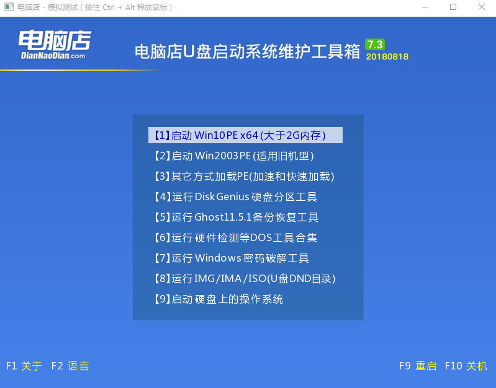496x388 pixels.
Task: Minimize the 电脑店 simulation window
Action: pyautogui.click(x=425, y=7)
